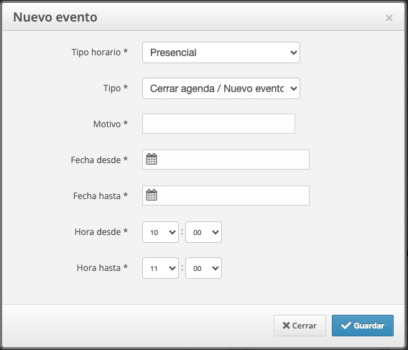The width and height of the screenshot is (408, 350).
Task: Open the Tipo dropdown showing Cerrar agenda
Action: [221, 88]
